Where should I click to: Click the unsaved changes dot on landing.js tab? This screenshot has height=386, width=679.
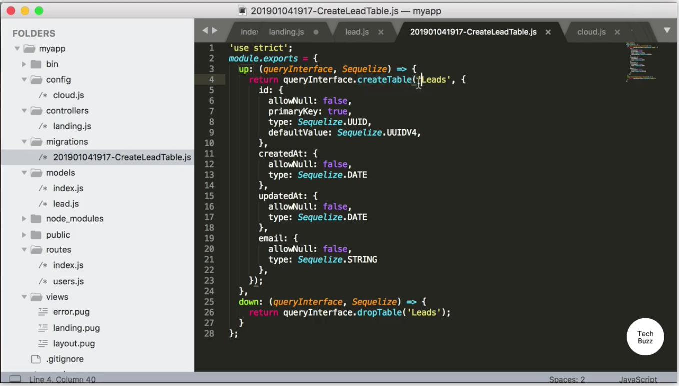click(315, 31)
